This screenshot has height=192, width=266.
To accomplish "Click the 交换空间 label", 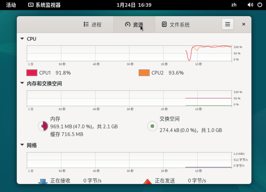I will click(170, 119).
